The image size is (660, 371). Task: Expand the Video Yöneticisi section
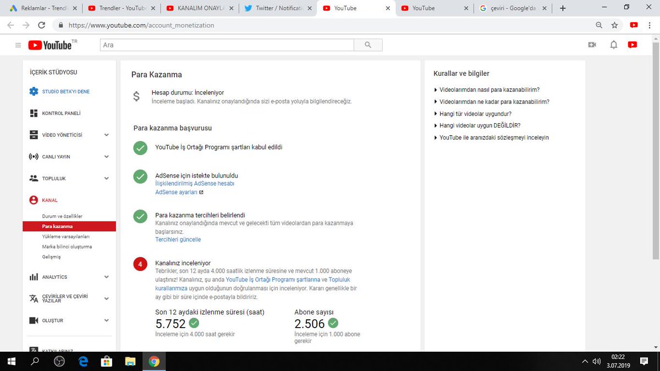107,135
